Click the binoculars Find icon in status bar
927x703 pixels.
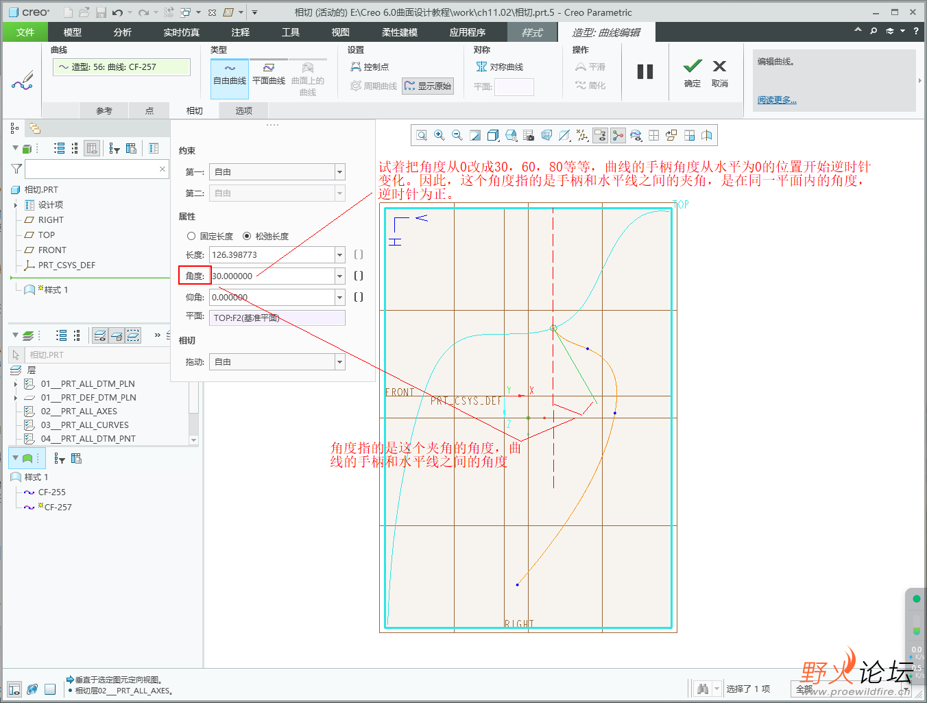pyautogui.click(x=702, y=689)
